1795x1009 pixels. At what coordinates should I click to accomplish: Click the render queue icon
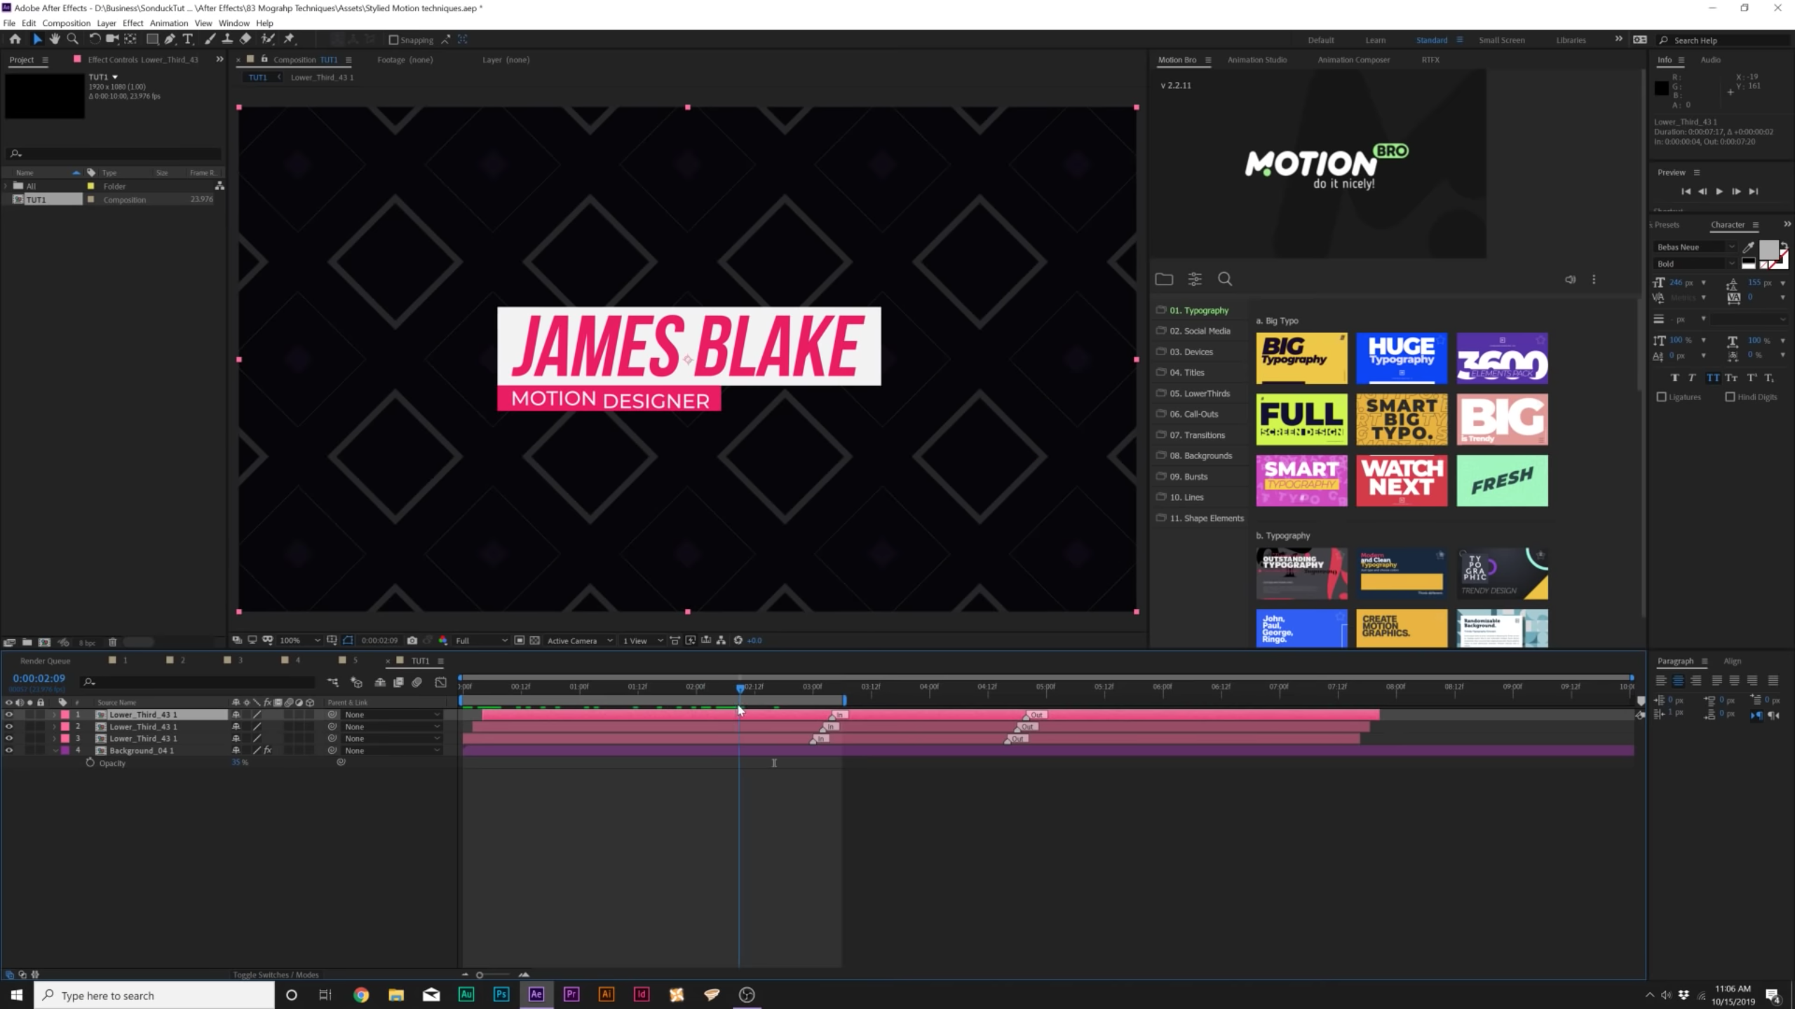click(x=44, y=660)
